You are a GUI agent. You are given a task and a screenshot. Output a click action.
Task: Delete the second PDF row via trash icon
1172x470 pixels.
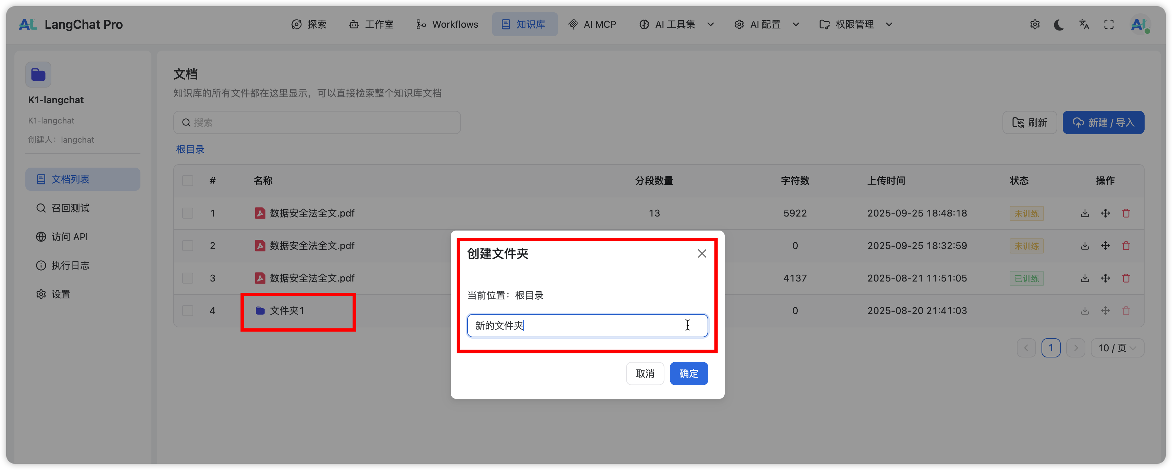1126,246
